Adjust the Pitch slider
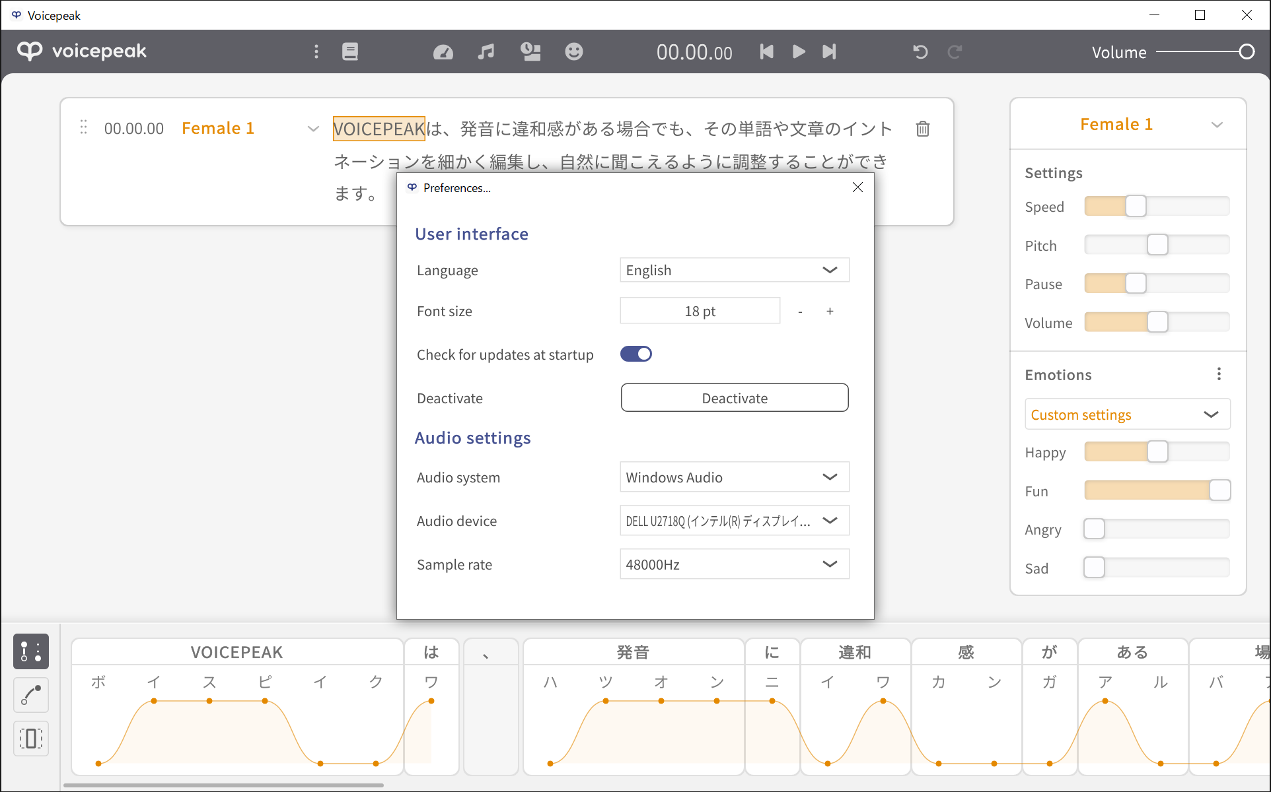This screenshot has width=1271, height=792. coord(1157,246)
